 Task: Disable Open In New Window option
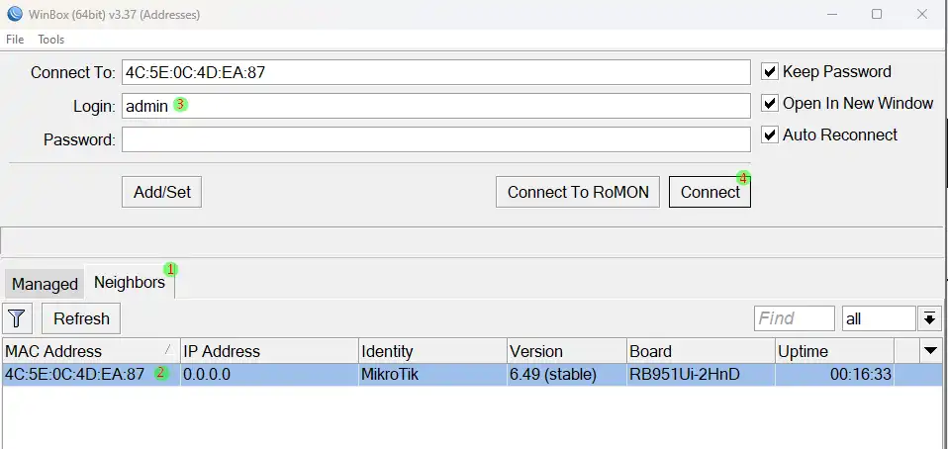[x=770, y=104]
